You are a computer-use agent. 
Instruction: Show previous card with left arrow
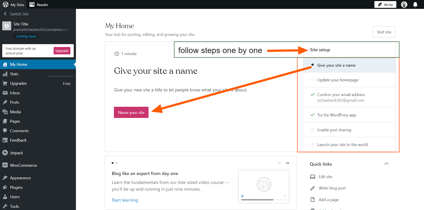[x=280, y=163]
